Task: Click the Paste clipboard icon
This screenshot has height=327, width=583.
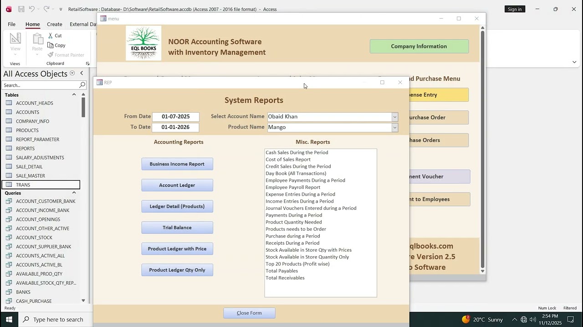Action: [37, 40]
